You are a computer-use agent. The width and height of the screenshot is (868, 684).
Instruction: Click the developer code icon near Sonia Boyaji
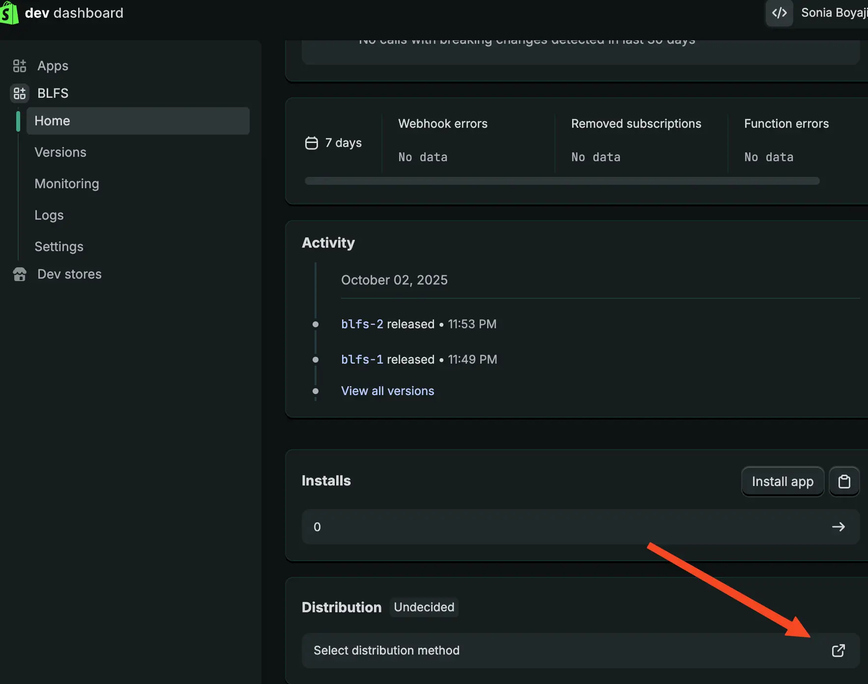(x=780, y=12)
